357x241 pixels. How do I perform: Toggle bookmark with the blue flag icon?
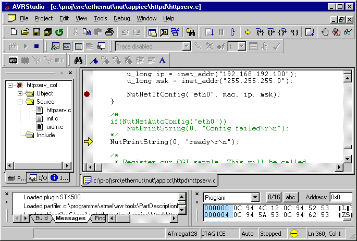[x=94, y=61]
